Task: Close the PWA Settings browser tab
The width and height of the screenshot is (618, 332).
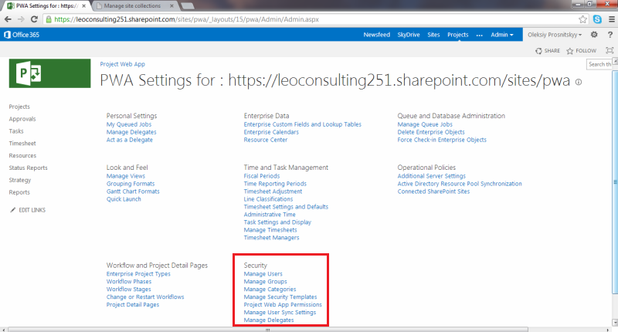Action: [83, 6]
